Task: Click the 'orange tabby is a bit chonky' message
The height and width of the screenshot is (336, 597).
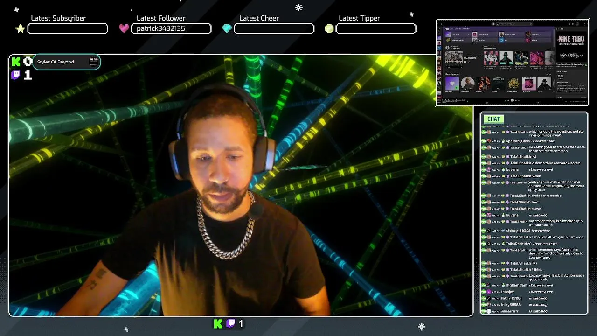Action: coord(533,223)
